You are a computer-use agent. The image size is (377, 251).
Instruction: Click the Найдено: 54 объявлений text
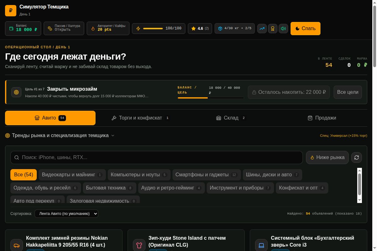point(325,214)
